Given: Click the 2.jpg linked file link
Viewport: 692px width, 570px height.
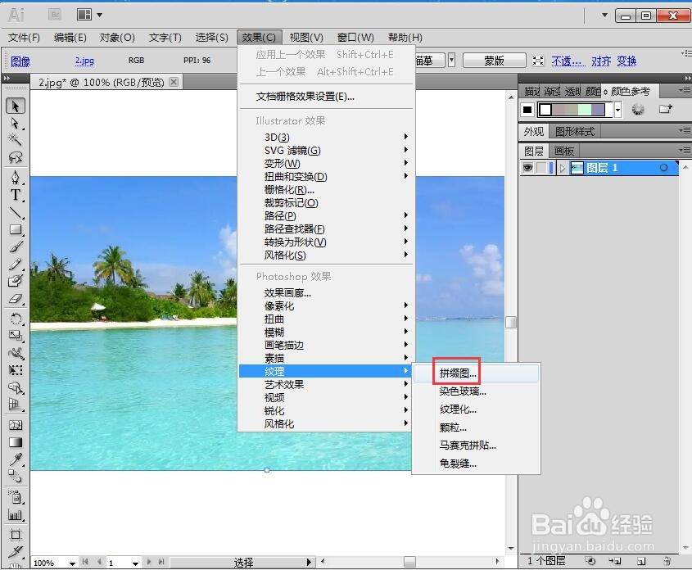Looking at the screenshot, I should pyautogui.click(x=84, y=61).
